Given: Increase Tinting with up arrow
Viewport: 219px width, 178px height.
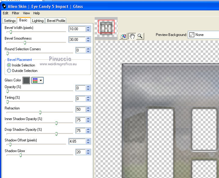Looking at the screenshot, I should pos(88,97).
